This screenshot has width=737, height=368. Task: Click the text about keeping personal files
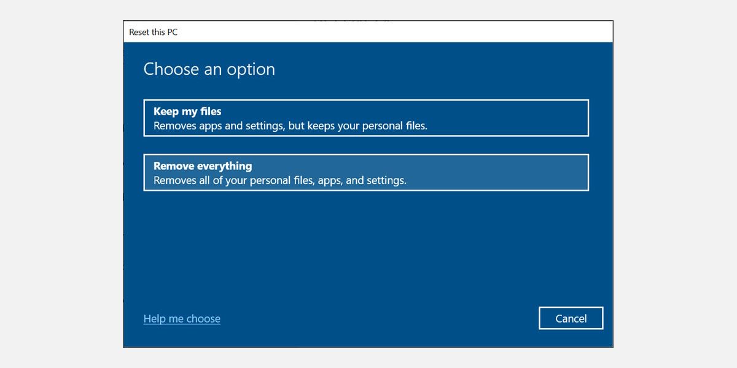[x=290, y=126]
